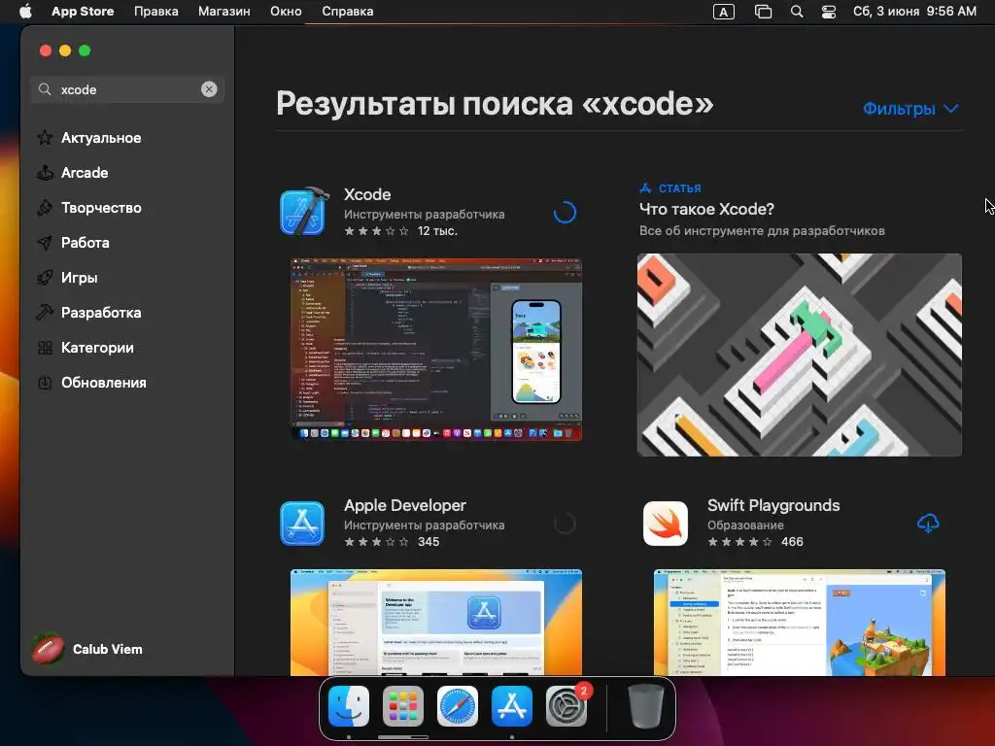Open the Swift Playgrounds screenshot preview

coord(800,623)
